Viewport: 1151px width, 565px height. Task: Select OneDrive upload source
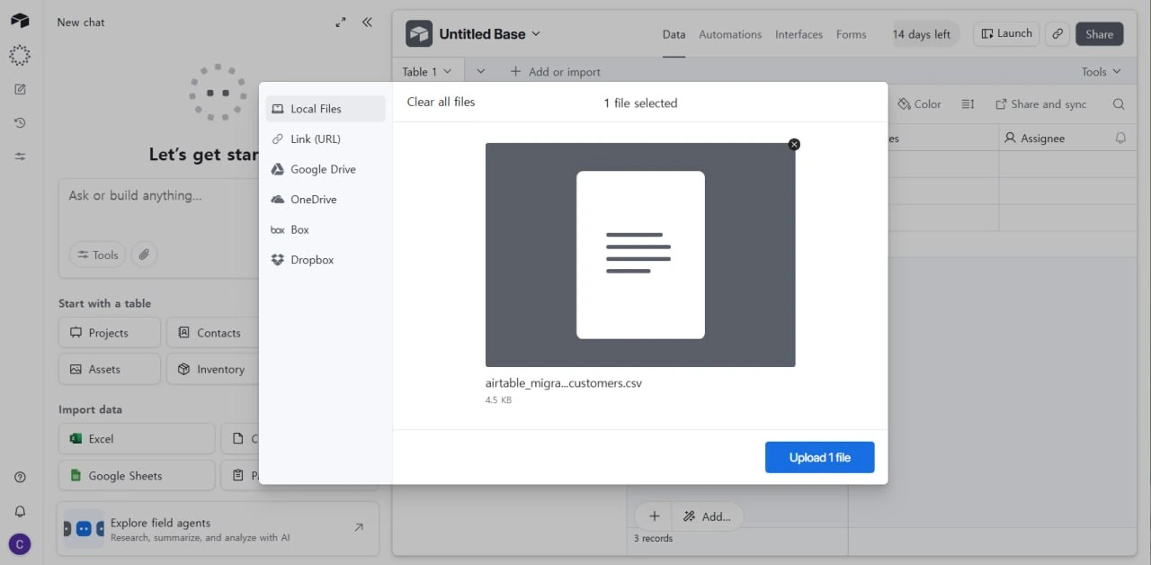[x=326, y=200]
